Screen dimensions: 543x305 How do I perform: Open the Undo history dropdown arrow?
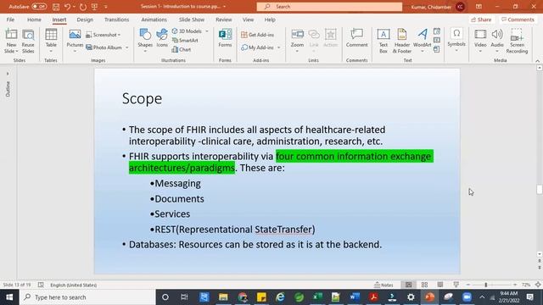click(x=74, y=7)
